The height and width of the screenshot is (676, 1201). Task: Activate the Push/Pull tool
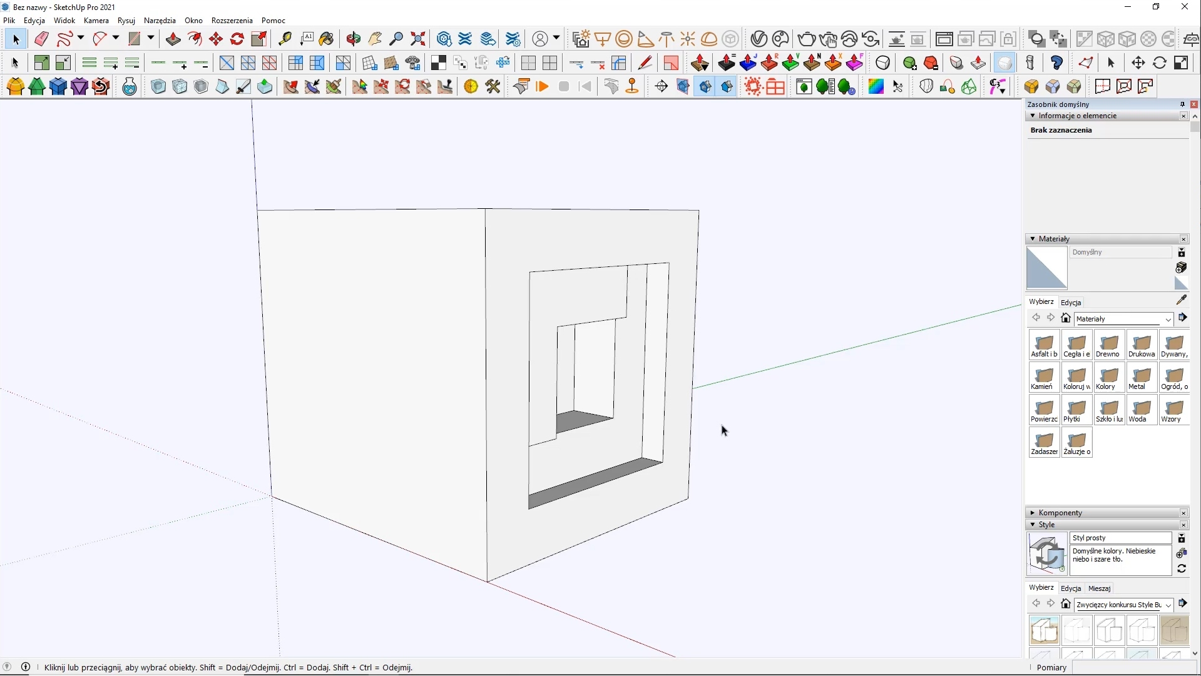(x=173, y=39)
